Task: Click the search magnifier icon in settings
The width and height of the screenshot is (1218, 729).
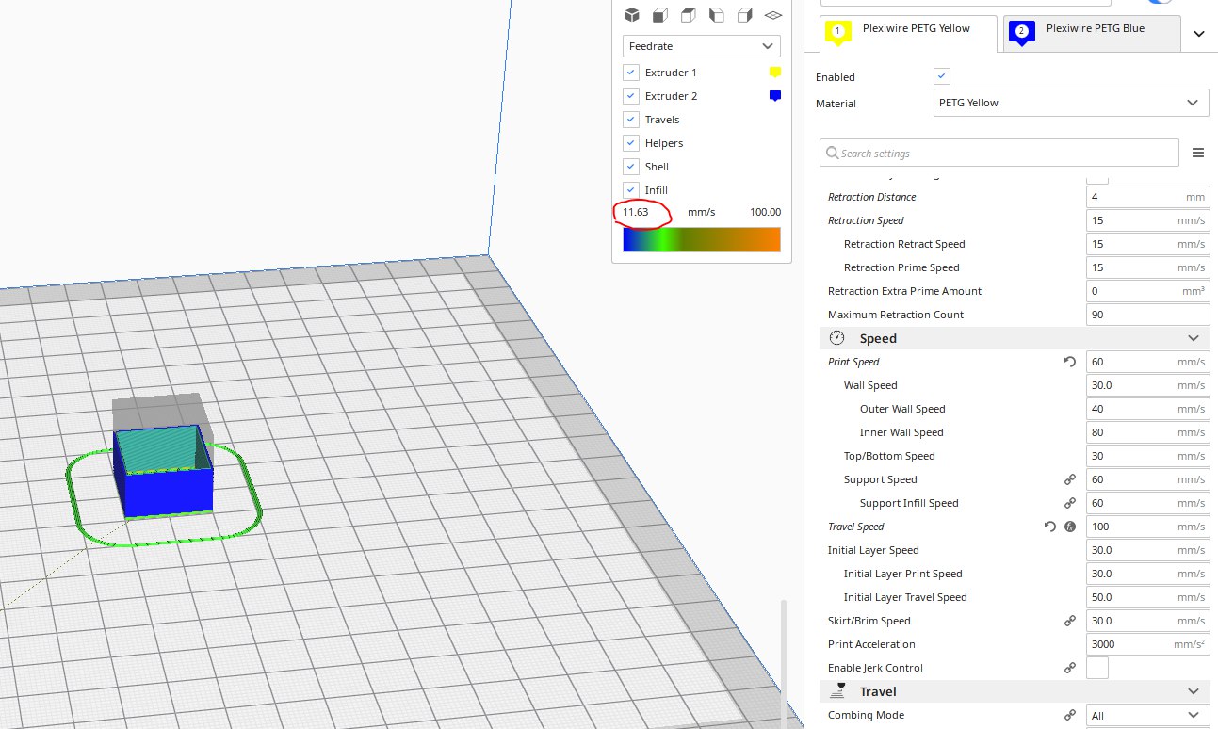Action: [x=832, y=153]
